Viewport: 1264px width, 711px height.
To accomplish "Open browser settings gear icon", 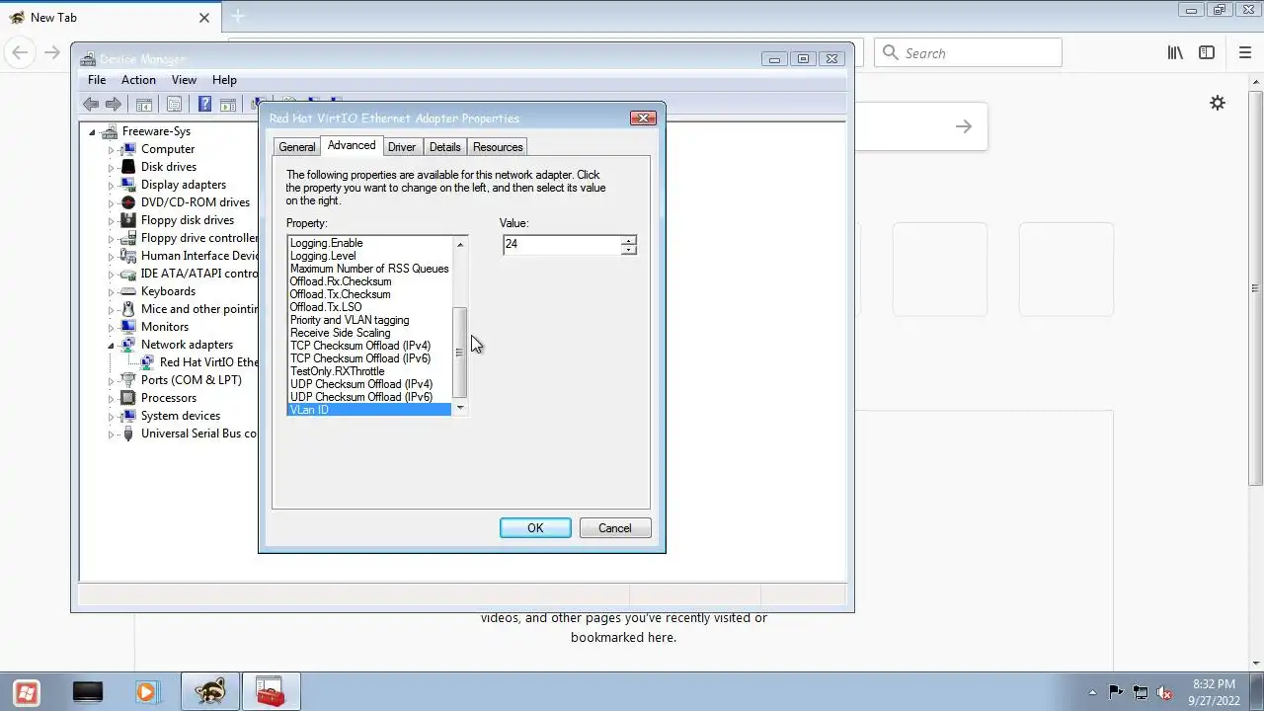I will tap(1218, 103).
